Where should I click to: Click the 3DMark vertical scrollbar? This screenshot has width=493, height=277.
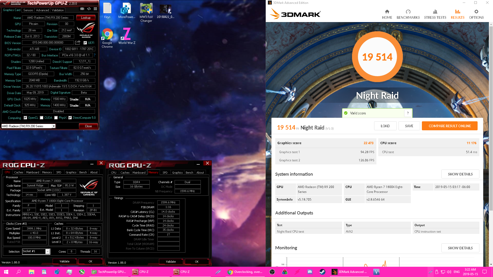click(491, 118)
